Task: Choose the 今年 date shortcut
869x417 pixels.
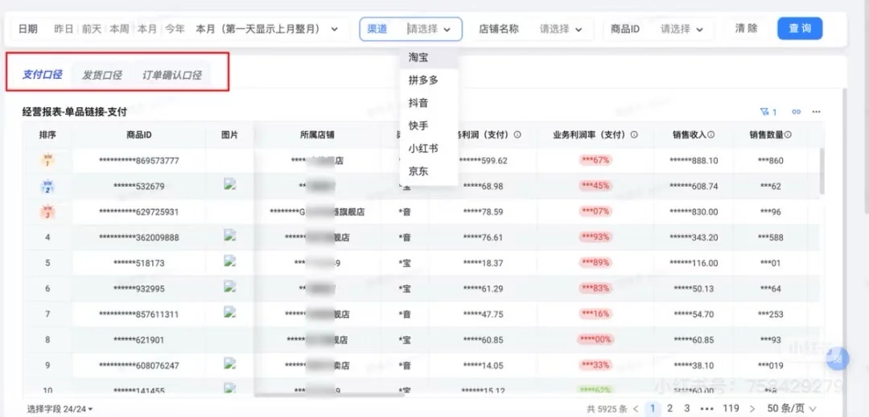Action: point(175,29)
